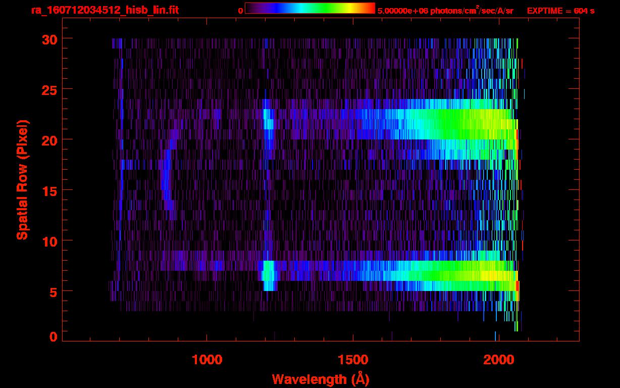
Task: Click the x-axis tick label 1500
Action: (x=353, y=360)
